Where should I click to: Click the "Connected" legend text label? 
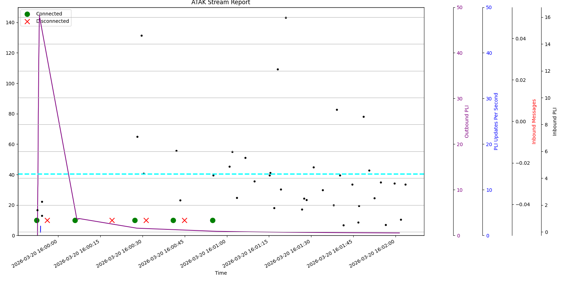click(49, 14)
